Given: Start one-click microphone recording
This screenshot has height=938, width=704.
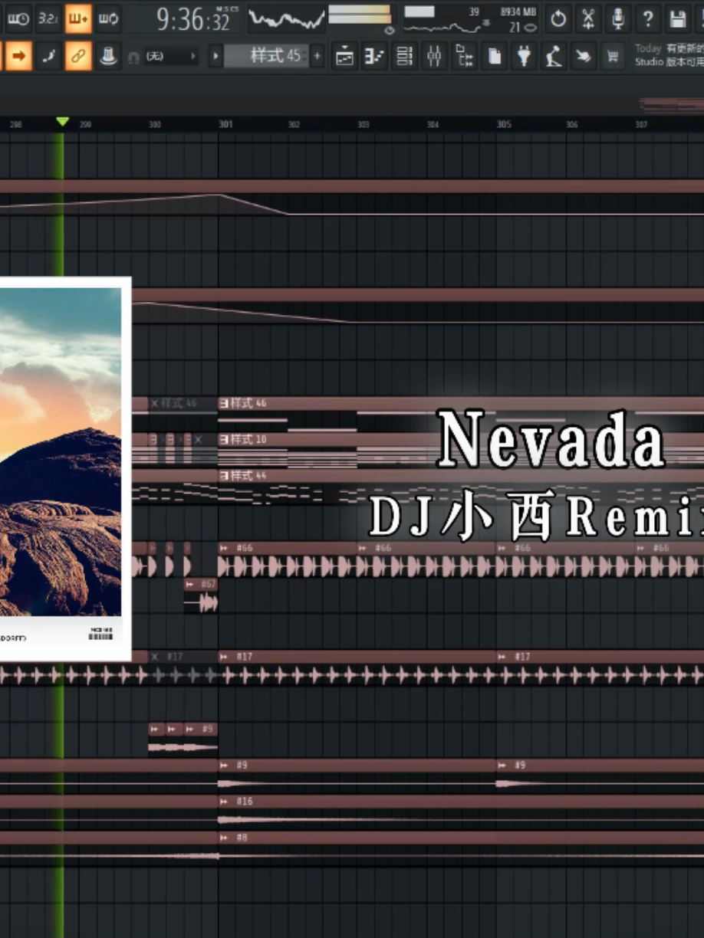Looking at the screenshot, I should pos(618,18).
